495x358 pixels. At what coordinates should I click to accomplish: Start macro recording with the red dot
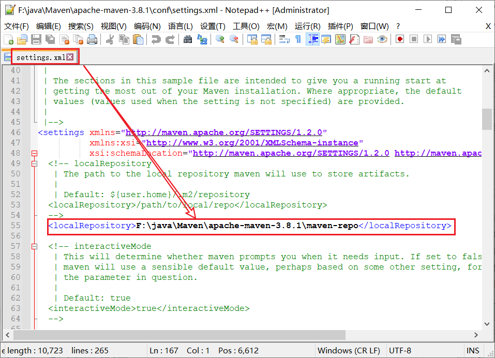tap(400, 39)
